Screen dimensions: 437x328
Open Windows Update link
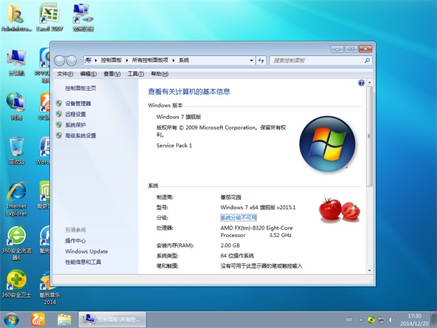pyautogui.click(x=87, y=251)
